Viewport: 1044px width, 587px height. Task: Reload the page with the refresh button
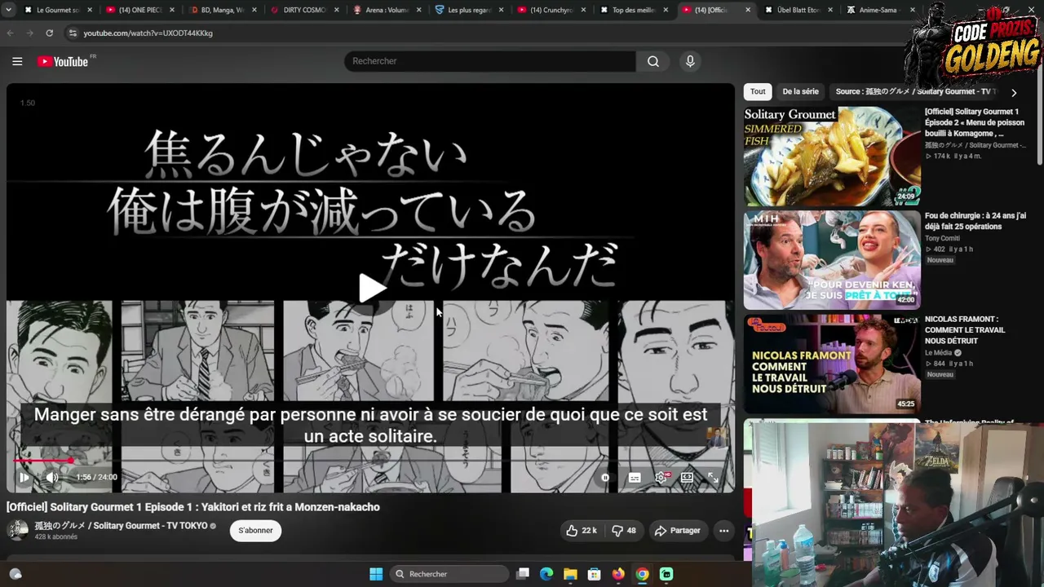click(49, 33)
